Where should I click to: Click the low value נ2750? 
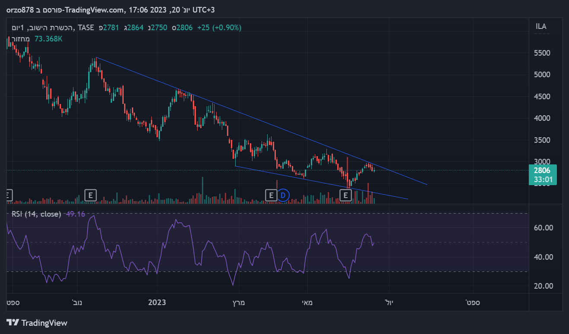[157, 28]
